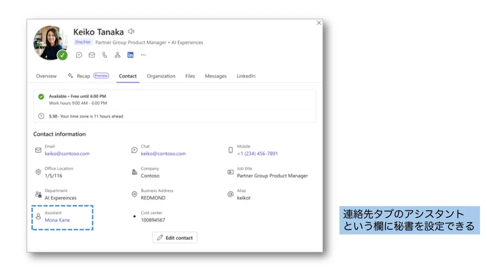This screenshot has width=487, height=274.
Task: Open the Messages tab
Action: click(215, 76)
